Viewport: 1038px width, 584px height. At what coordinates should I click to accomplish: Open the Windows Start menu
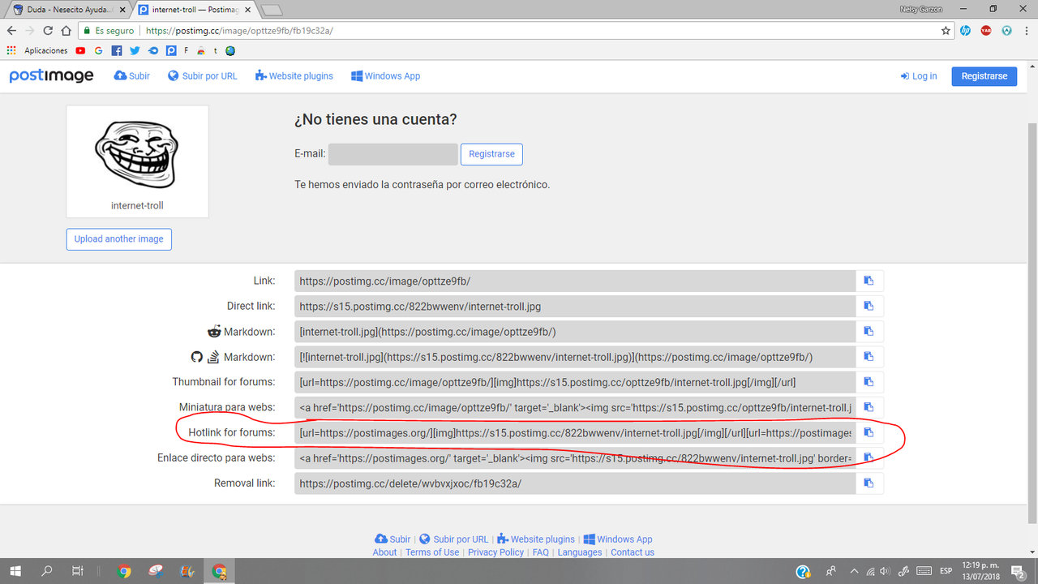point(15,571)
